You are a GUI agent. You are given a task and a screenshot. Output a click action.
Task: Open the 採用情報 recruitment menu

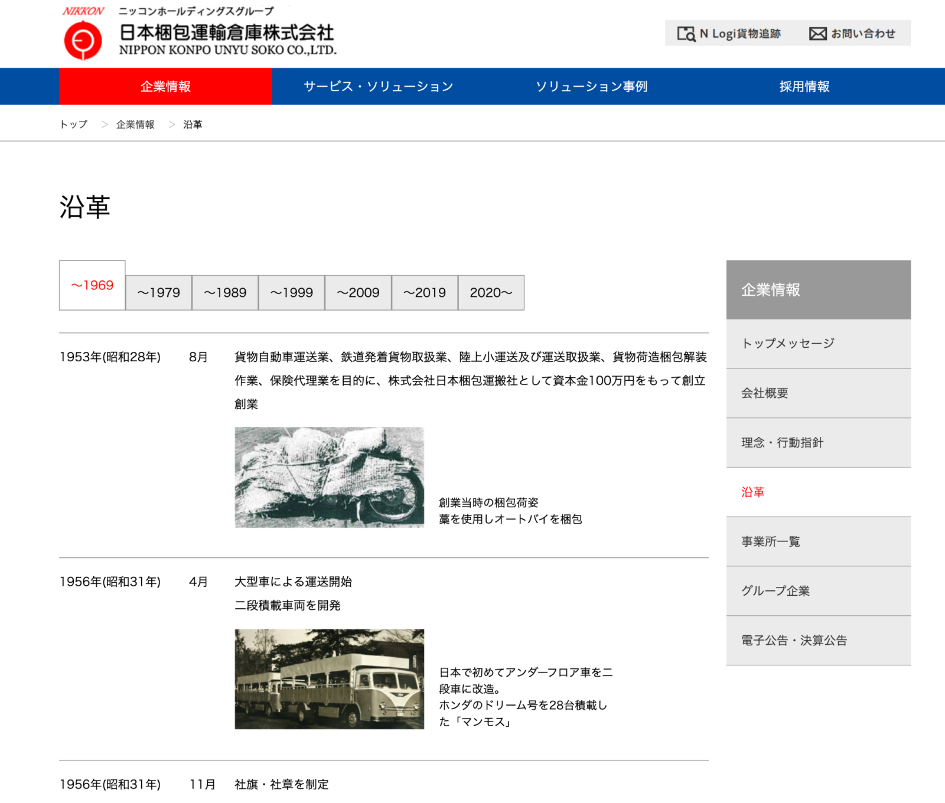pos(805,86)
